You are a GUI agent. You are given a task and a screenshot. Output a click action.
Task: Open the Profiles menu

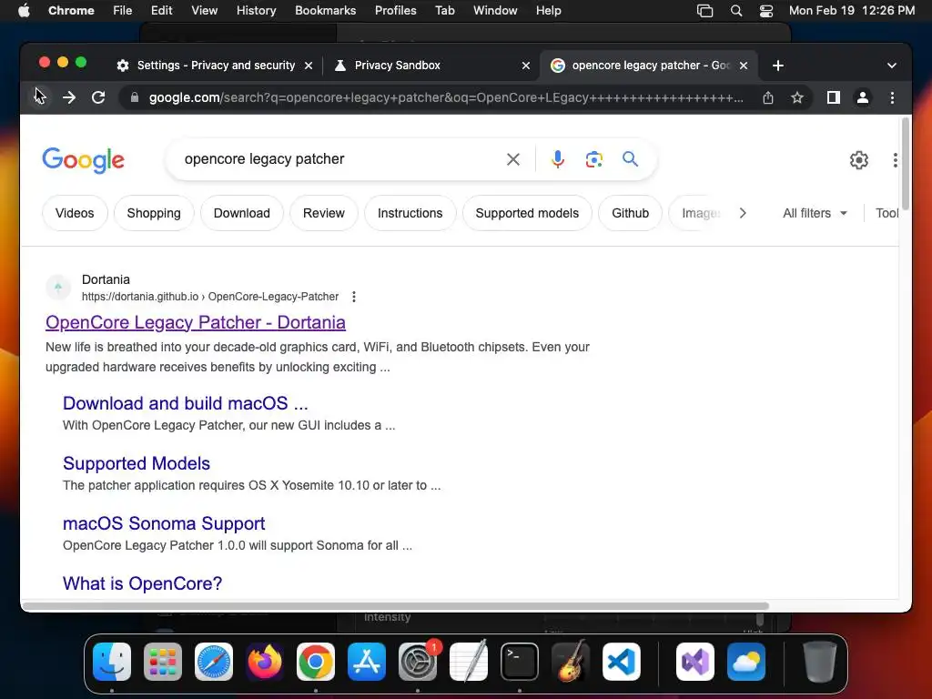point(395,11)
